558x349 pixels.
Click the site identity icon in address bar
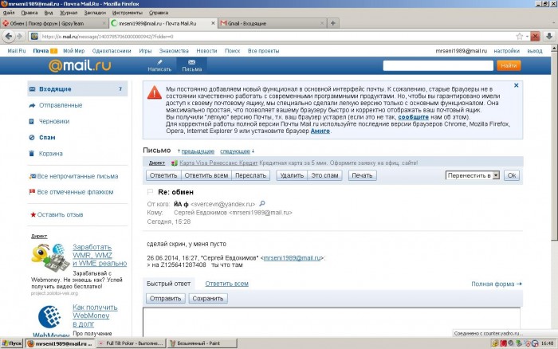34,37
